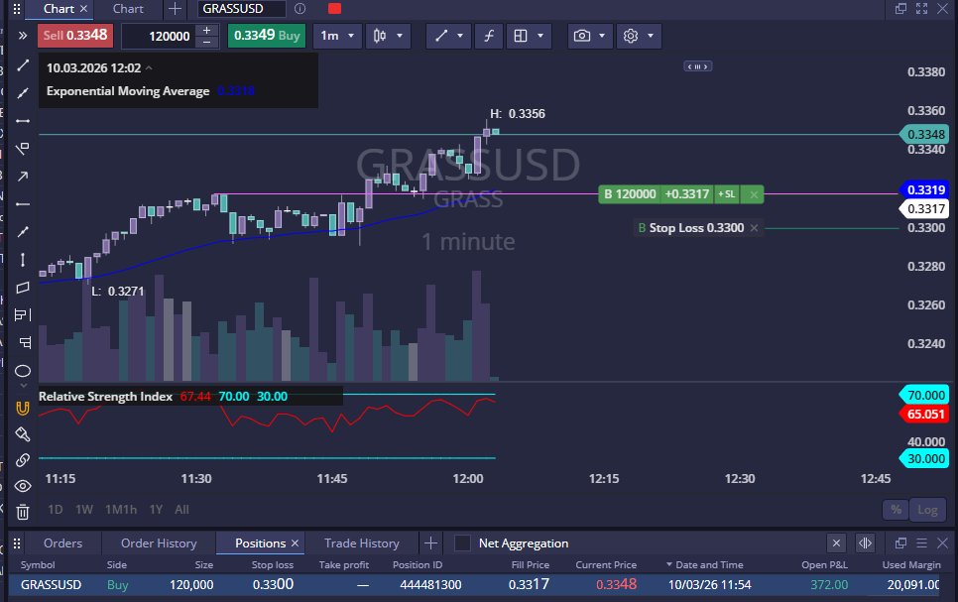Click the Sell 0.3348 button

pyautogui.click(x=75, y=36)
